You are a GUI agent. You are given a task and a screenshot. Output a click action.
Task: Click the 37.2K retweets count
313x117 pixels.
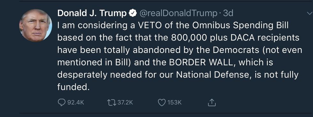[x=125, y=103]
